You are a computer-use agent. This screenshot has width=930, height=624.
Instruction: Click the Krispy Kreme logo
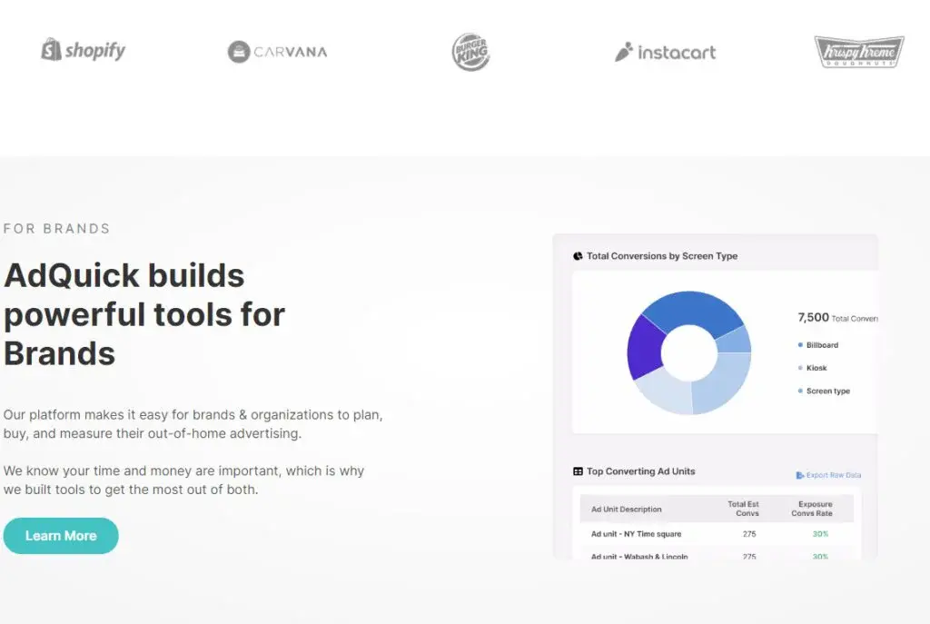(859, 52)
